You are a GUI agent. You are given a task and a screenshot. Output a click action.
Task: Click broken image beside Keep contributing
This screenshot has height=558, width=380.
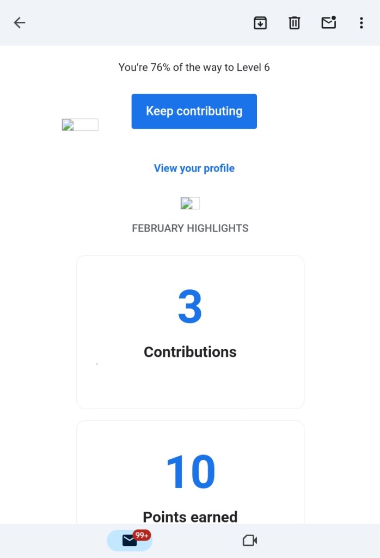click(x=79, y=125)
